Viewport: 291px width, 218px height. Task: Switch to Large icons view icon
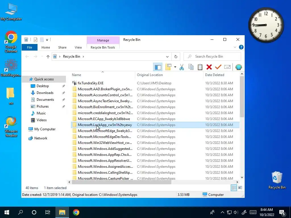point(240,188)
